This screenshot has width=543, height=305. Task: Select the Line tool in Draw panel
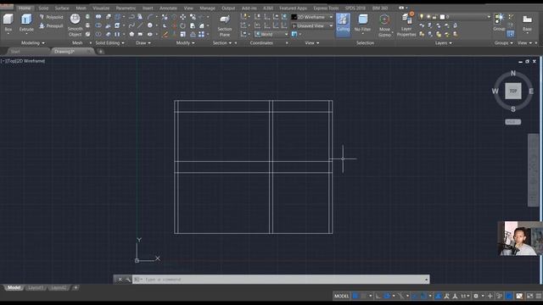(140, 25)
